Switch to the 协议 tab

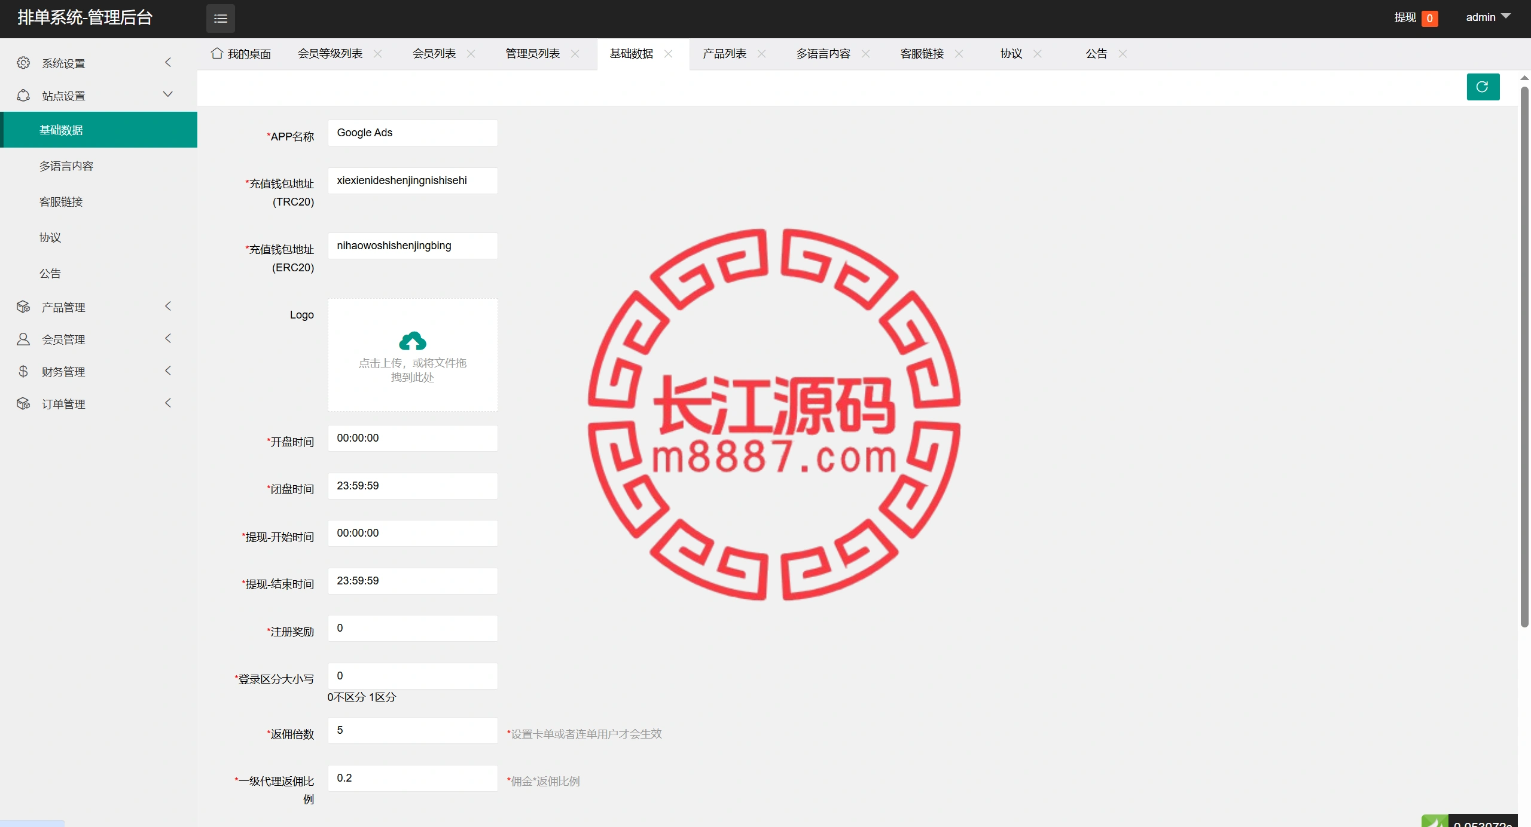point(1011,54)
